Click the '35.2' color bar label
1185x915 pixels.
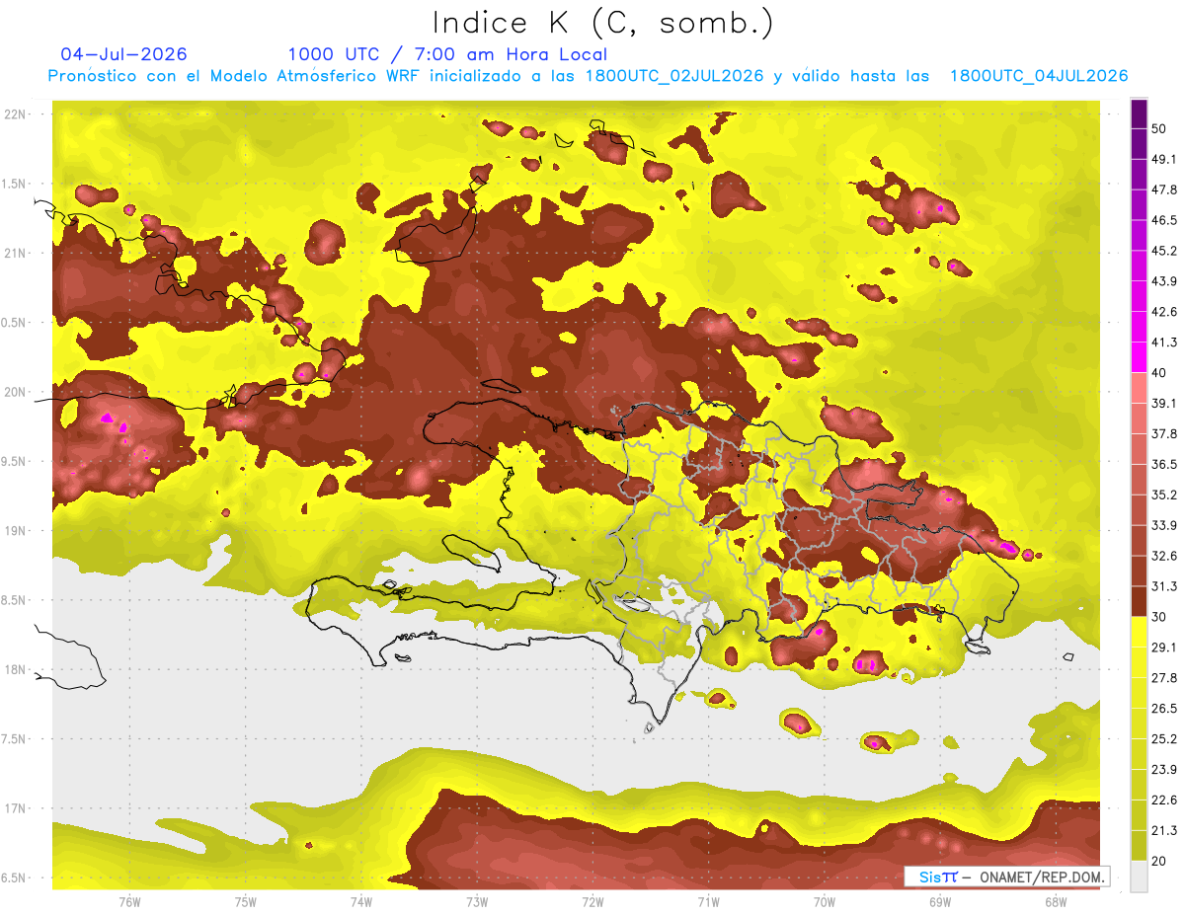pyautogui.click(x=1163, y=495)
